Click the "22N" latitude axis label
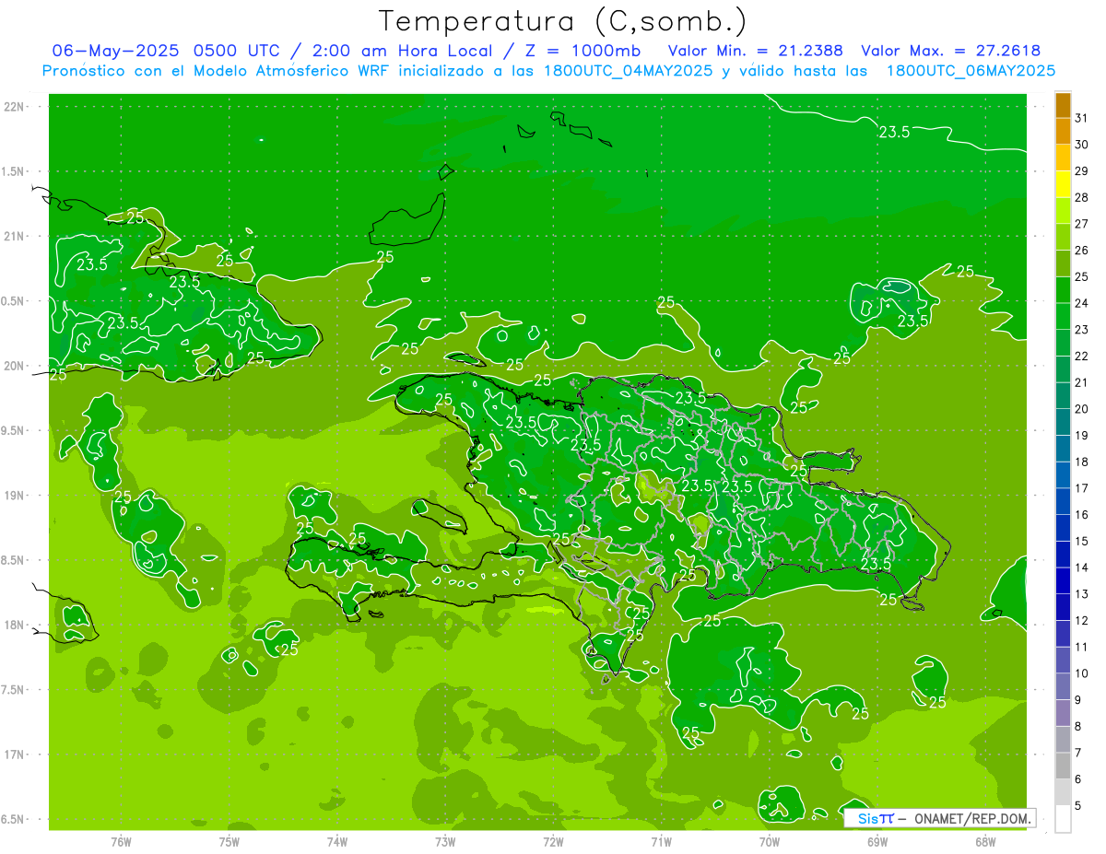The image size is (1106, 854). click(14, 107)
